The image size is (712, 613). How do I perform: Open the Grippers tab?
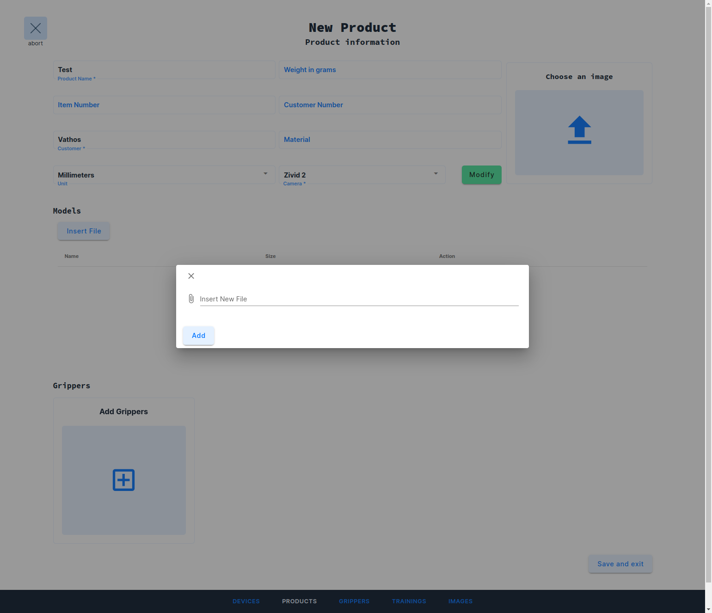(354, 601)
